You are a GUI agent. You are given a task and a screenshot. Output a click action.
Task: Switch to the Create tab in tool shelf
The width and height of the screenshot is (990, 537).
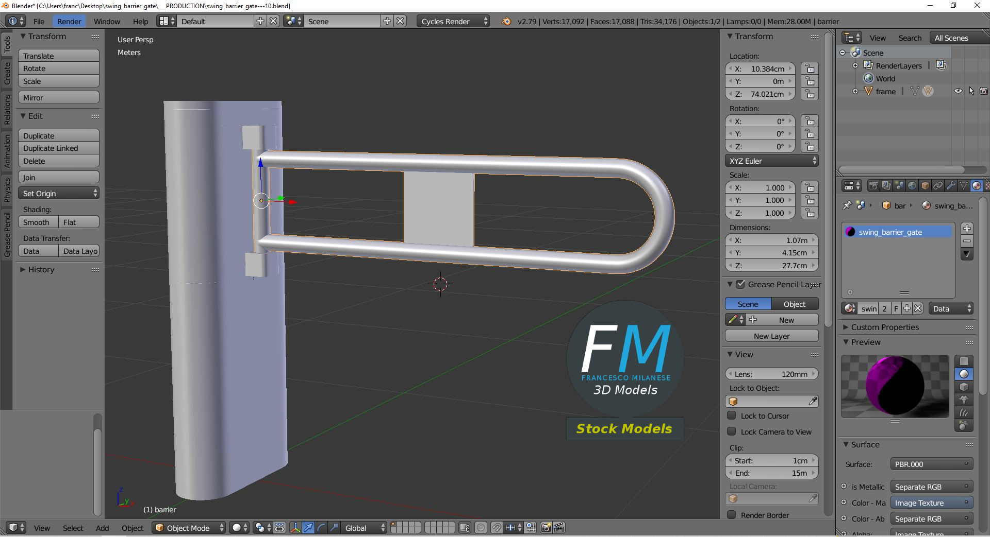[7, 73]
